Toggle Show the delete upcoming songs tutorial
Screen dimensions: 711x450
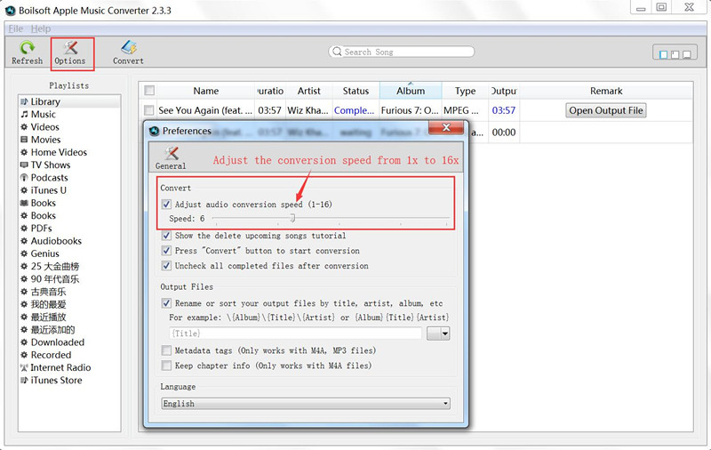coord(166,236)
